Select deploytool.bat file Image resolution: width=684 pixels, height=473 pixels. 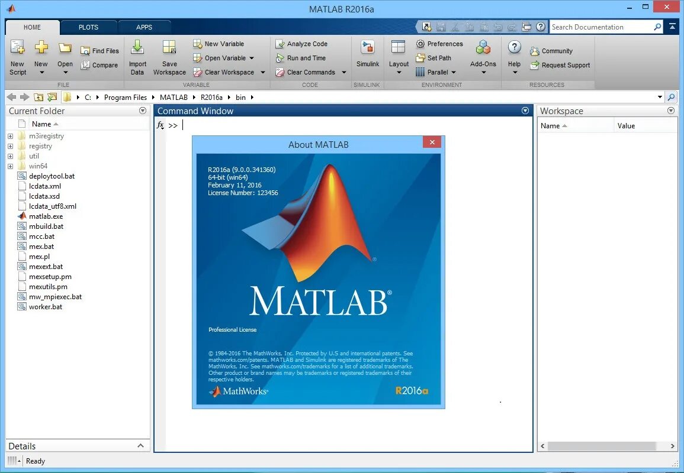52,176
